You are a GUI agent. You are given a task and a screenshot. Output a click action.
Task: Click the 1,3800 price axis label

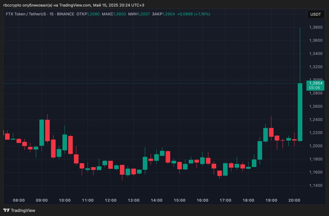(316, 27)
